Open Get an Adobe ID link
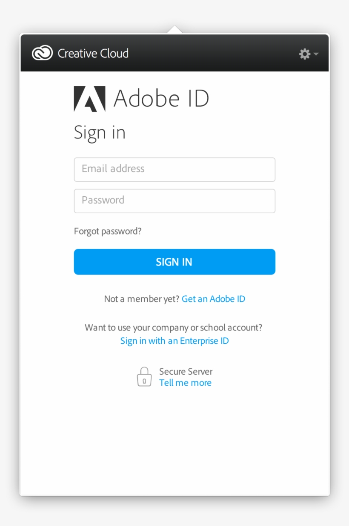 tap(213, 299)
